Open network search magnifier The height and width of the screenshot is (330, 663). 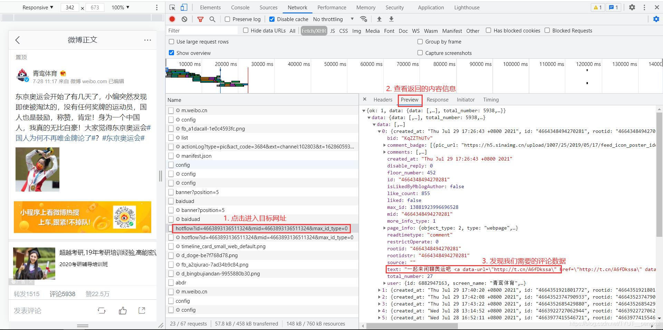[212, 19]
